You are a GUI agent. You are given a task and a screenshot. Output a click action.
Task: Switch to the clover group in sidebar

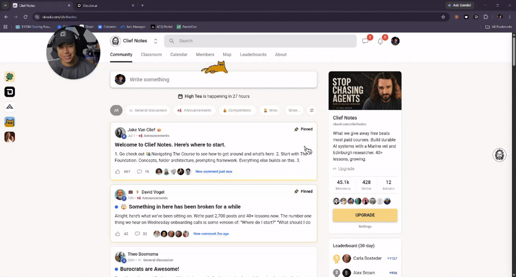point(10,77)
